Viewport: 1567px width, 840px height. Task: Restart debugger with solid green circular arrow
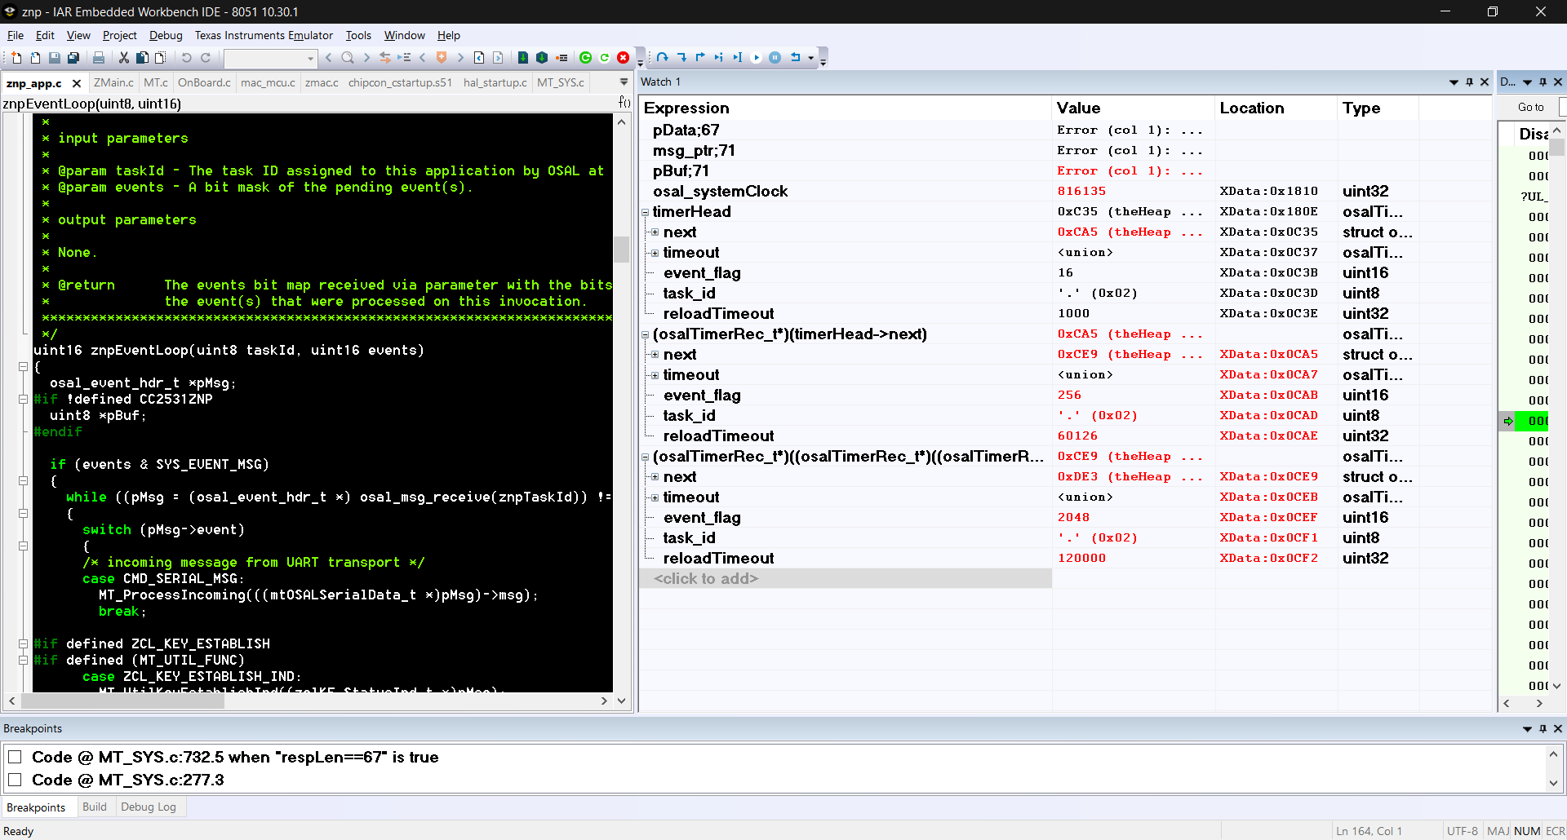[x=585, y=58]
